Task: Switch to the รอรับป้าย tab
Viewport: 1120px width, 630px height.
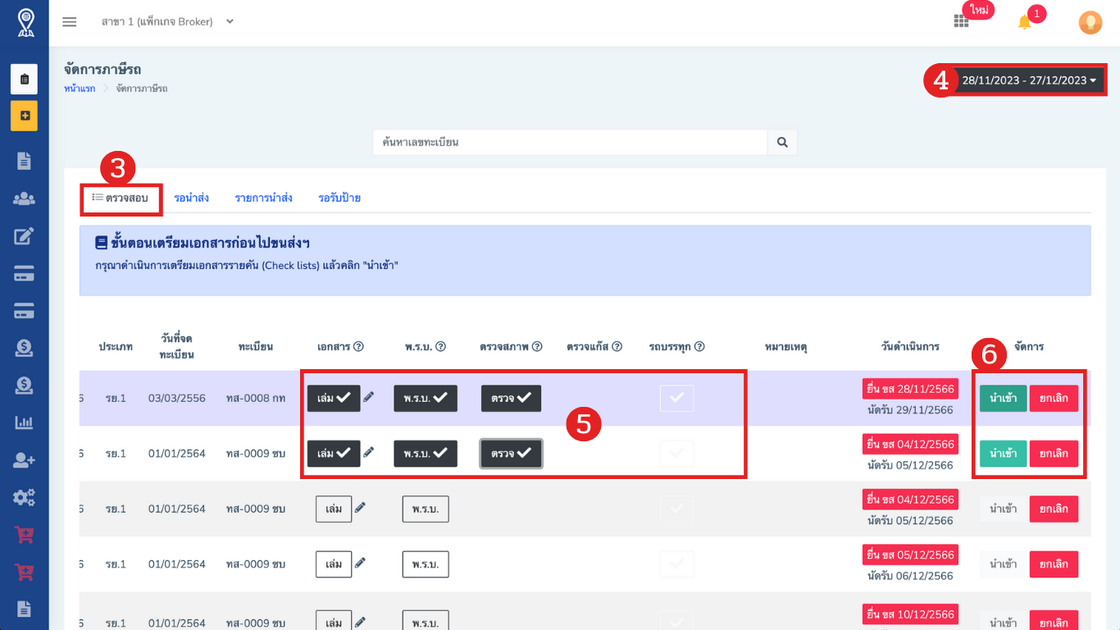Action: 339,198
